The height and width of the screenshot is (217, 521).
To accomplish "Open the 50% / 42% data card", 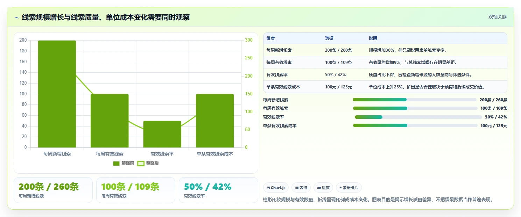I will tap(218, 190).
